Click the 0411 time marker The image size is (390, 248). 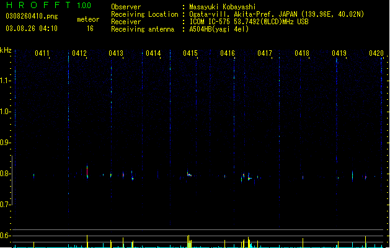point(42,53)
